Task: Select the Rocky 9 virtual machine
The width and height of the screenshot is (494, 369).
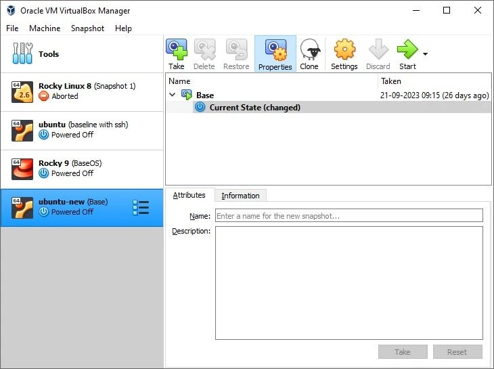Action: coord(81,169)
